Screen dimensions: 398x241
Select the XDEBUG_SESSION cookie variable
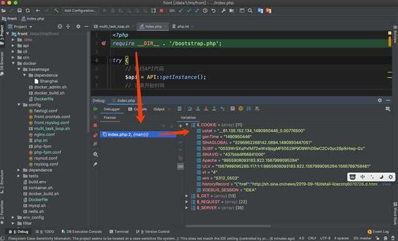[226, 190]
